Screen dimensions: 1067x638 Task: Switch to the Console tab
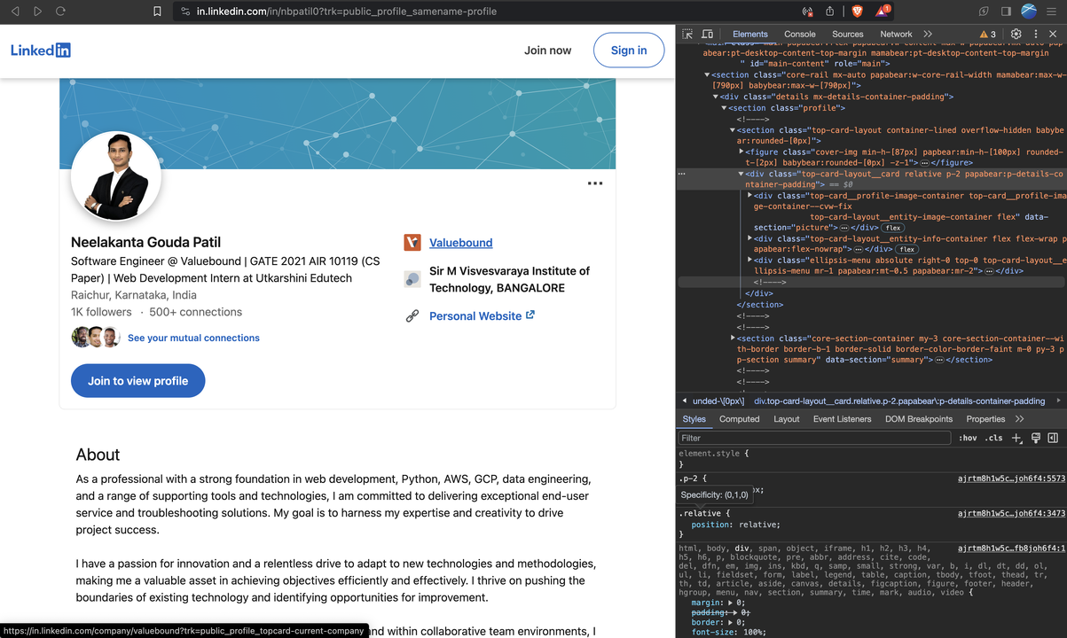coord(799,34)
